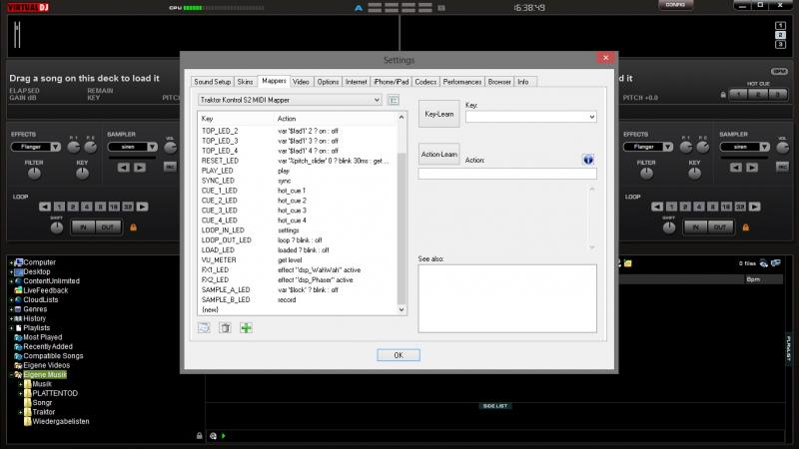Switch to the Options tab
The width and height of the screenshot is (799, 449).
328,82
